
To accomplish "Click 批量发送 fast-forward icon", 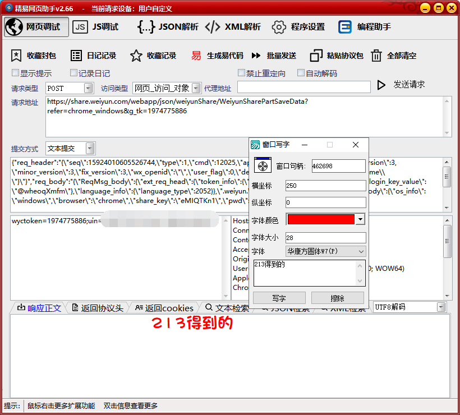I will [256, 56].
